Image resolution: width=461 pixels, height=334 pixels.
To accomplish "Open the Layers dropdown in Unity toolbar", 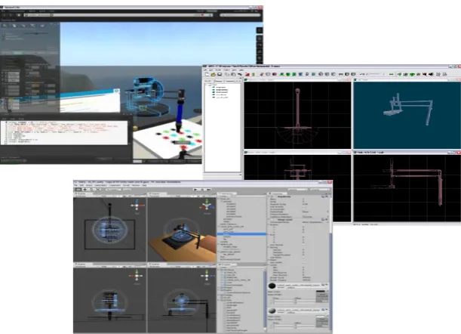I will [x=298, y=190].
